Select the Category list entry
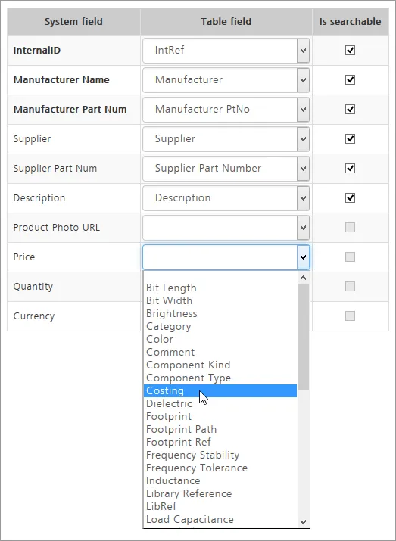396x541 pixels. 220,326
